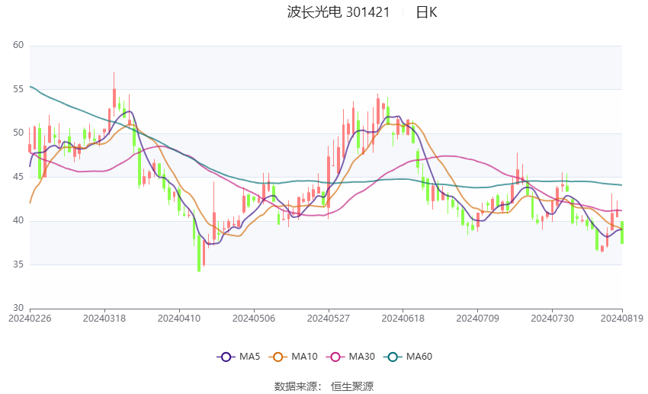Click the x-axis date label 20240527
648x394 pixels.
pos(329,319)
